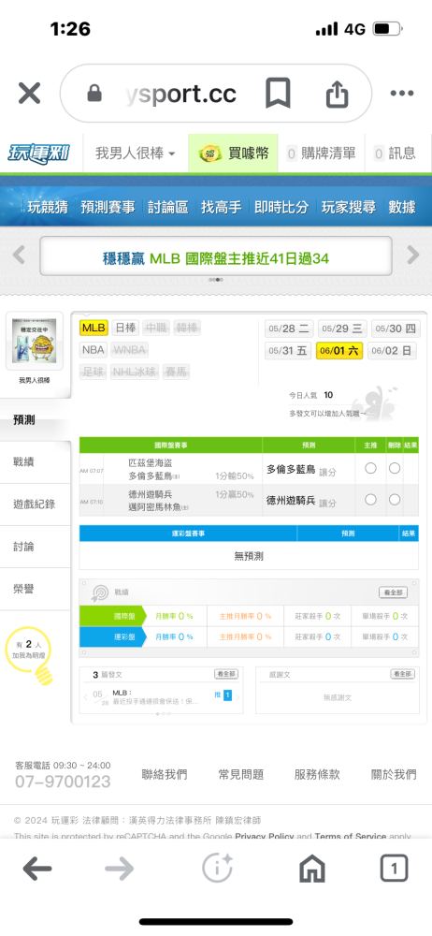Select 刪除 radio for 多倫多藍鳥 prediction

click(x=395, y=468)
